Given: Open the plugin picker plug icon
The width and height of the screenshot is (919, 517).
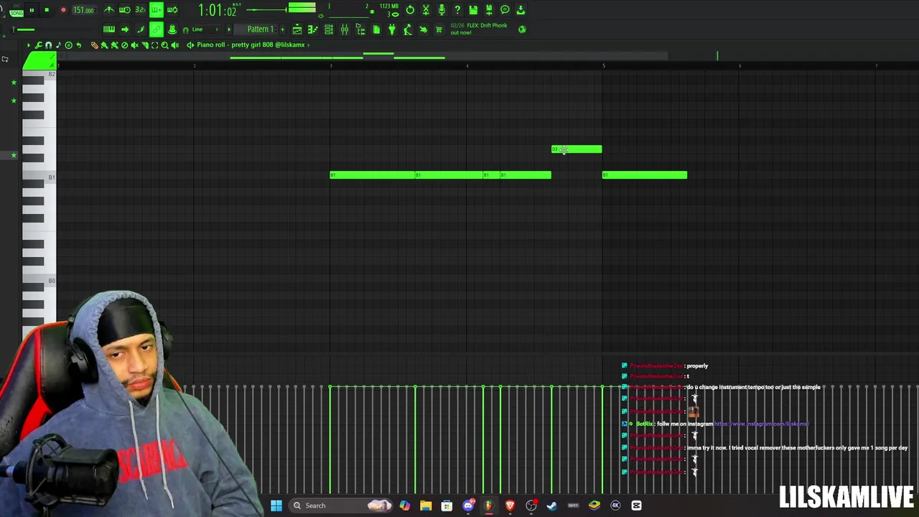Looking at the screenshot, I should 392,29.
